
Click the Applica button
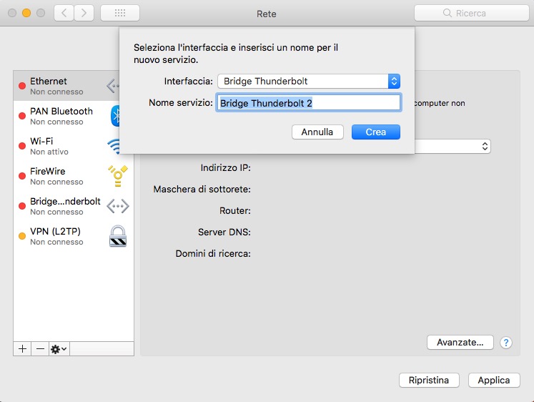[494, 380]
